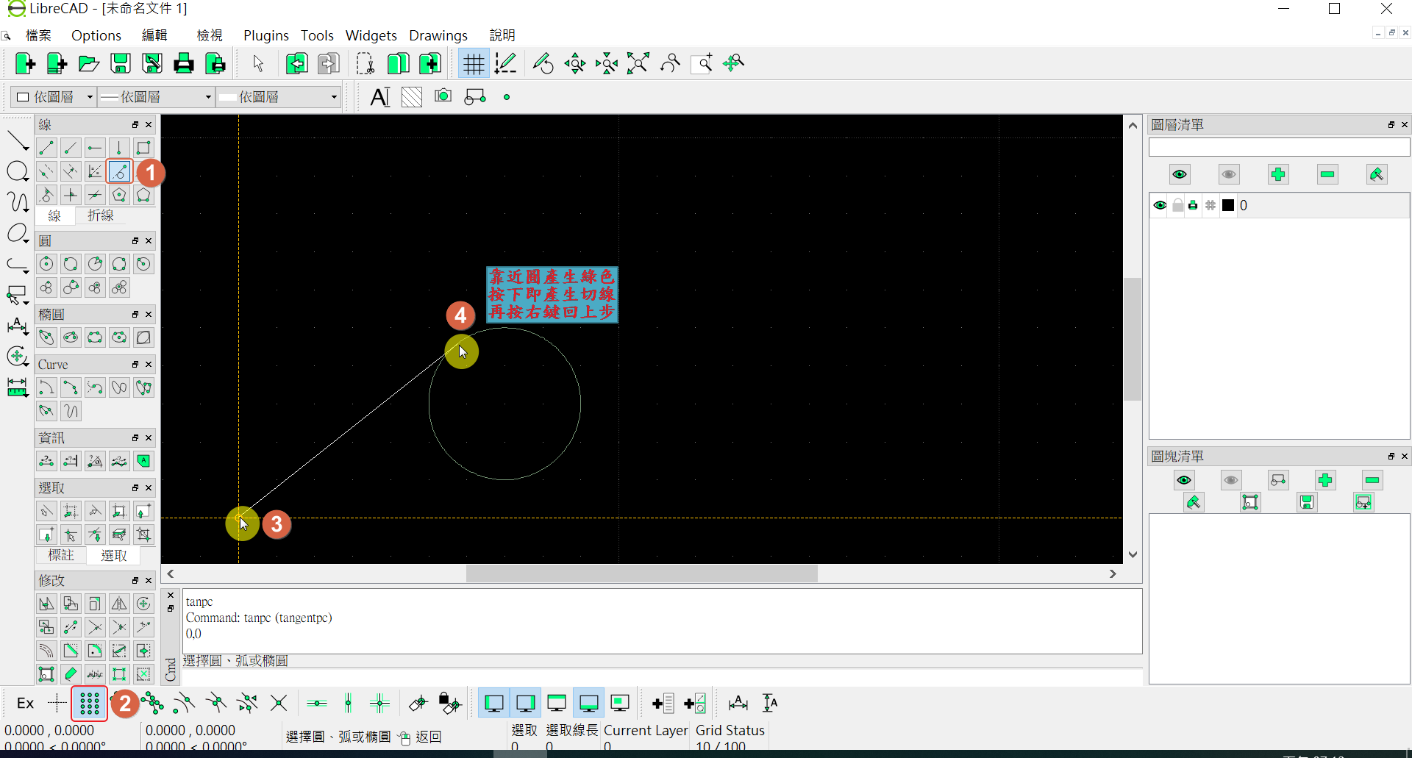
Task: Select the vertical line tool
Action: pos(119,148)
